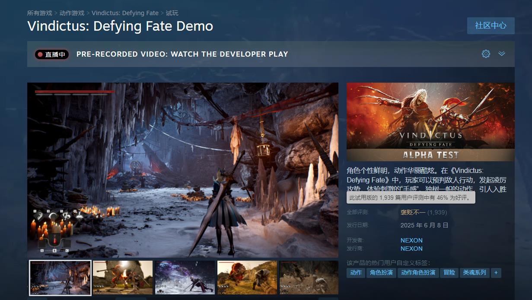The height and width of the screenshot is (300, 532).
Task: Select the 类魂系列 tag
Action: pos(474,273)
